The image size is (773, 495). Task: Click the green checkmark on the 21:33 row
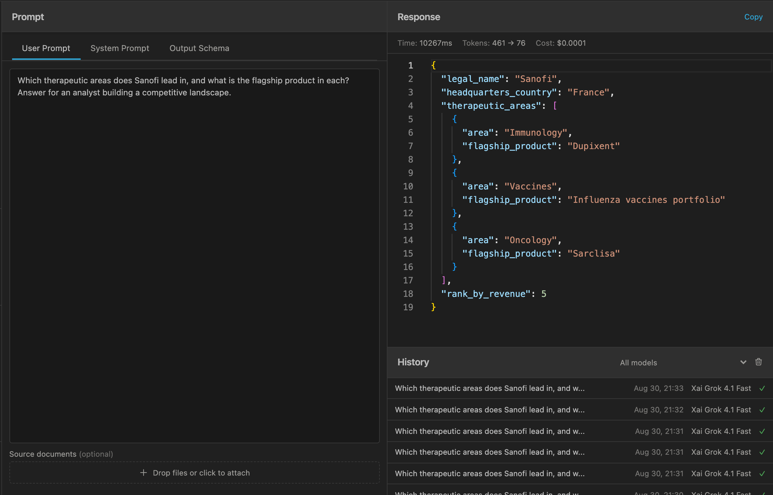pos(762,388)
